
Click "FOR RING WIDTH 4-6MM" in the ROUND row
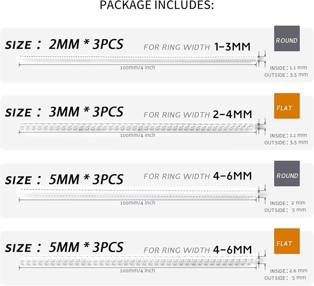(198, 176)
